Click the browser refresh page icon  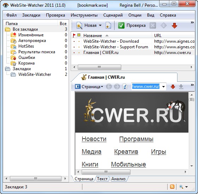(x=125, y=87)
